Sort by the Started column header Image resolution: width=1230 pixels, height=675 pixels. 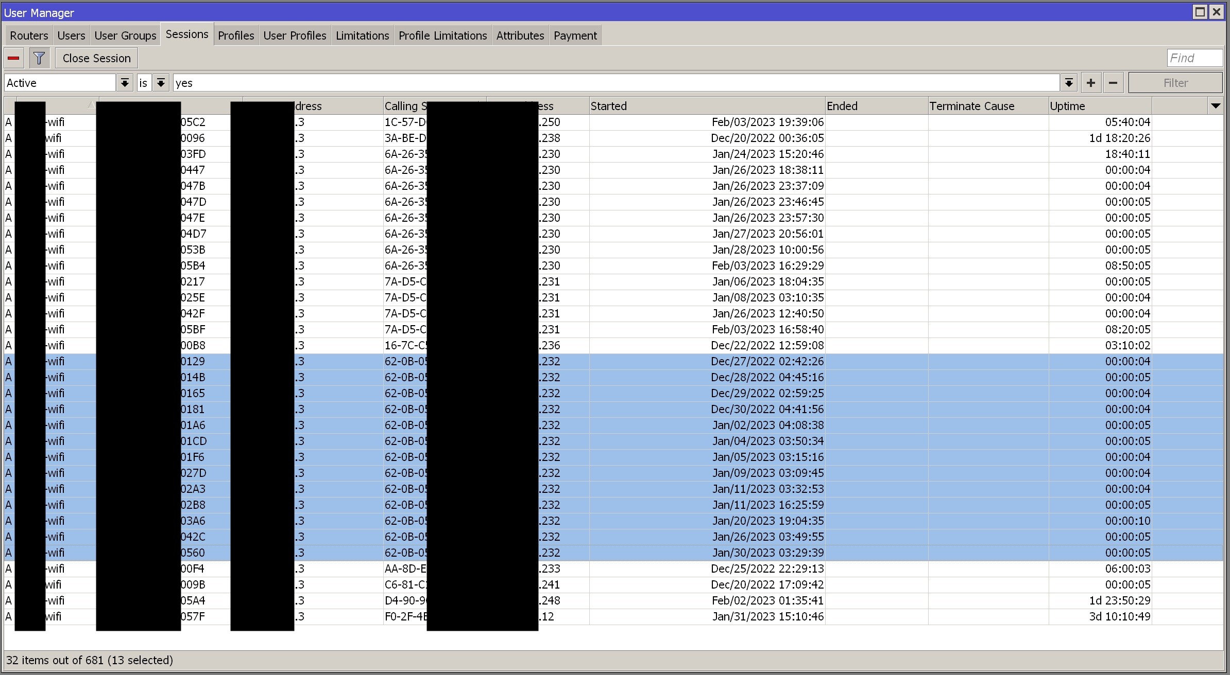pos(707,106)
